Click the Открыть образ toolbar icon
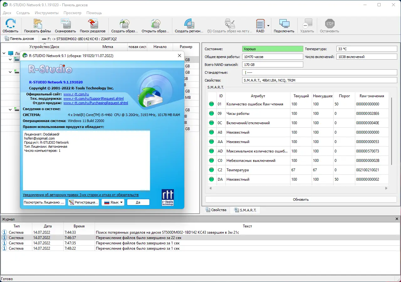Image resolution: width=401 pixels, height=282 pixels. (x=155, y=24)
